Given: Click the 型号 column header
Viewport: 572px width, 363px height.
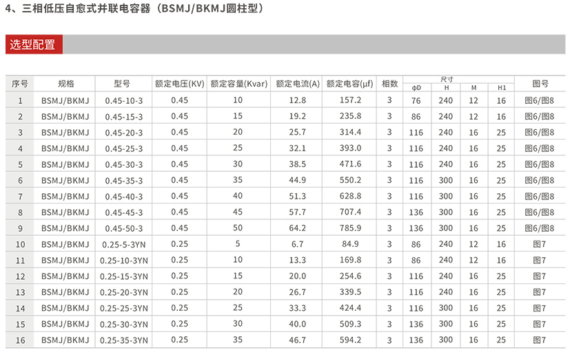Looking at the screenshot, I should point(122,83).
